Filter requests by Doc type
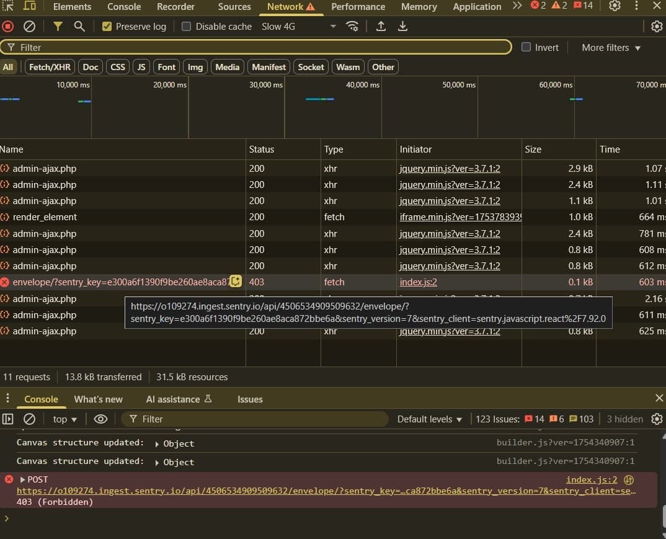 pos(91,67)
